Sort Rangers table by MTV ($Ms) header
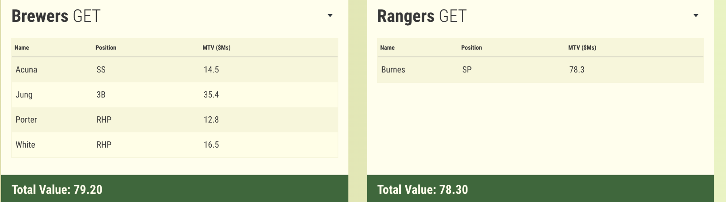The width and height of the screenshot is (726, 202). [582, 47]
